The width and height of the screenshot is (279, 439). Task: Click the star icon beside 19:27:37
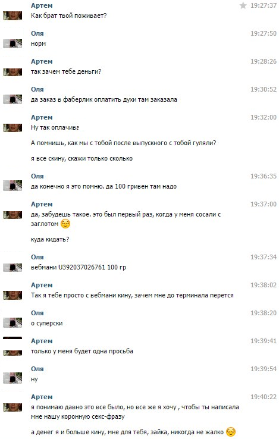(243, 5)
